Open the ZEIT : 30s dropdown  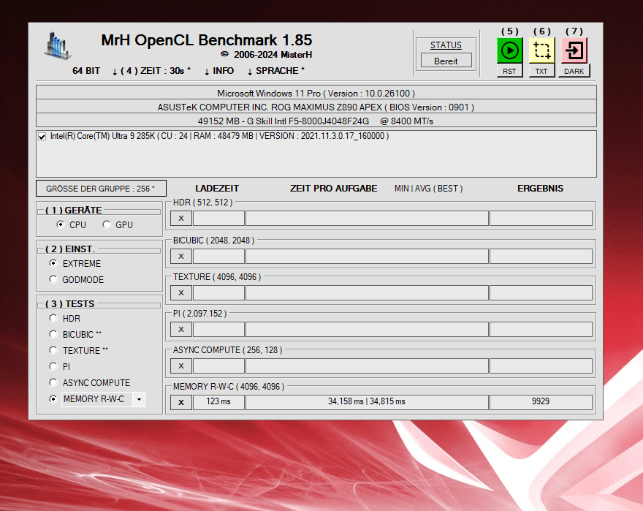point(151,71)
